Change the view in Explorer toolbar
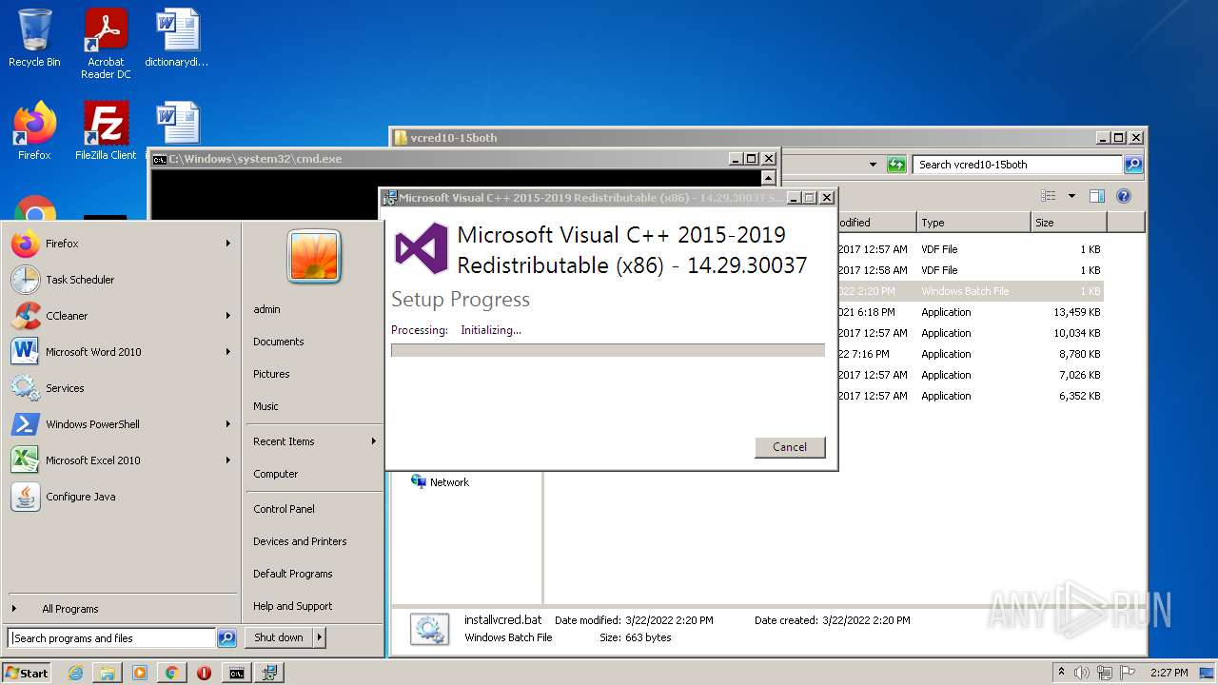This screenshot has width=1218, height=685. click(x=1049, y=196)
